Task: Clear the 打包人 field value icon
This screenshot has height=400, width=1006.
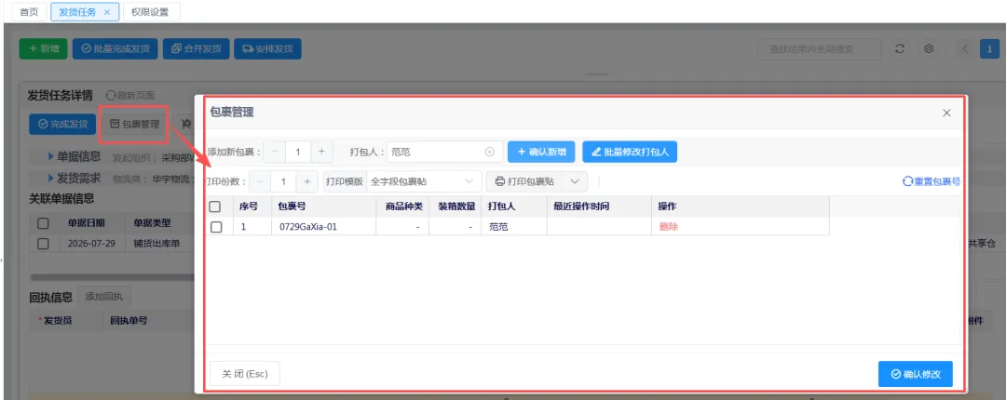Action: pos(490,152)
